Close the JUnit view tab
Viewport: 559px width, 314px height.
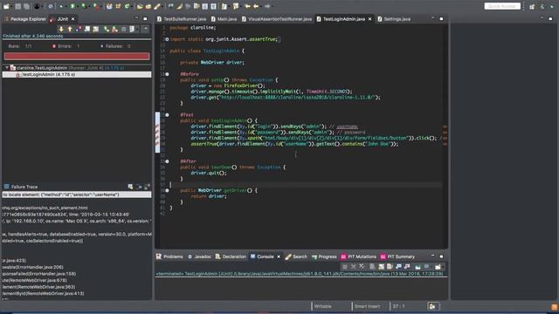73,19
